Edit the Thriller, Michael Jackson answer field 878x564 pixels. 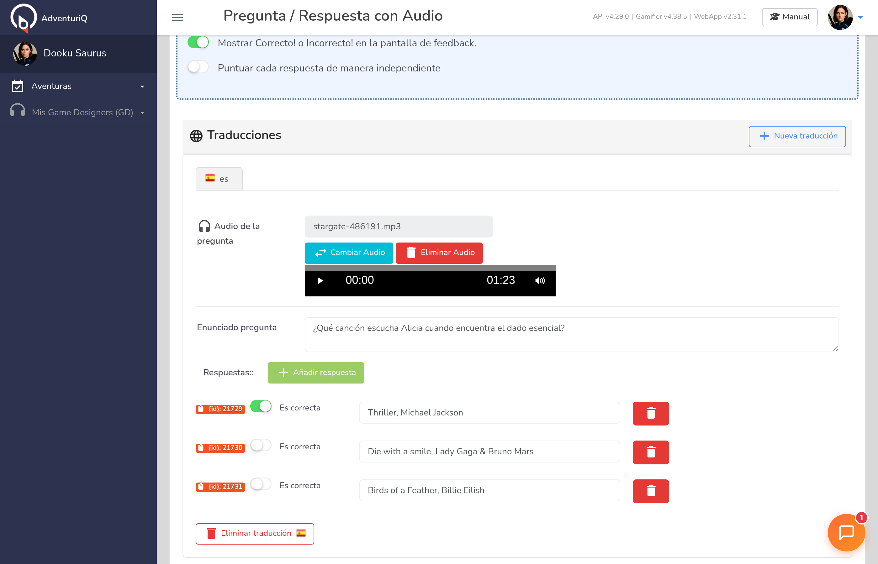(489, 413)
